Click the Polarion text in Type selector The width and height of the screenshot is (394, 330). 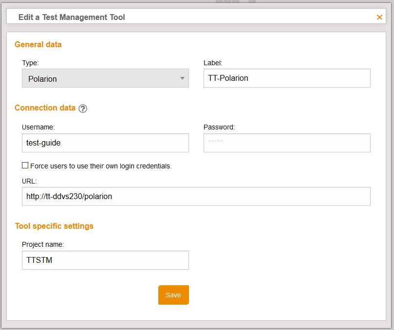click(43, 79)
